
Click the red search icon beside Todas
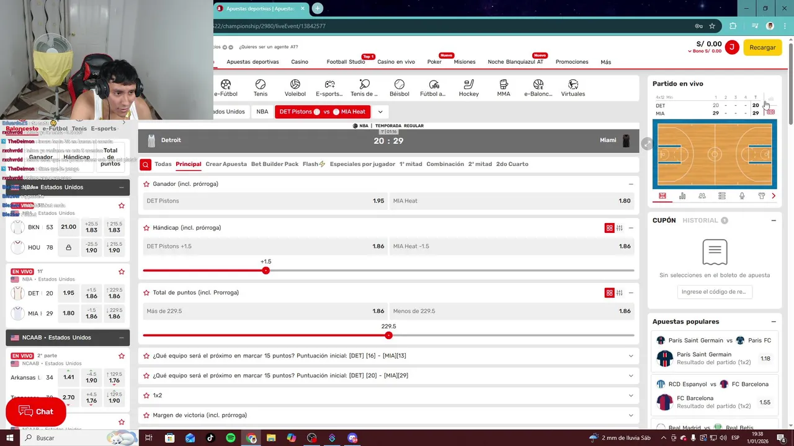pos(145,164)
